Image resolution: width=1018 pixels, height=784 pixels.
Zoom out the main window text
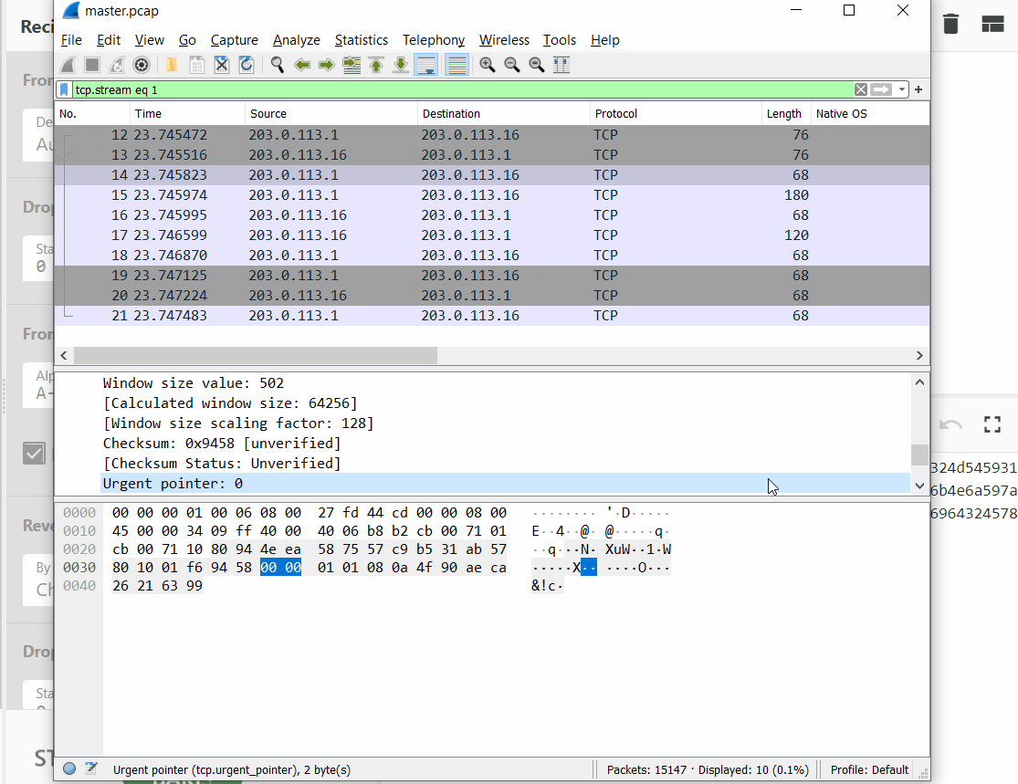[511, 65]
